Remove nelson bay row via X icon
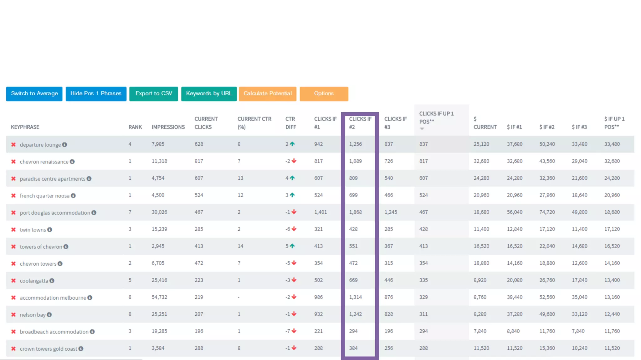This screenshot has height=360, width=641. 13,315
